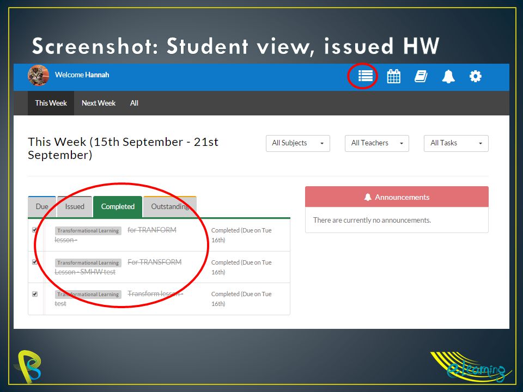The height and width of the screenshot is (392, 523).
Task: Click Transformational Learning tag beside 'Transform lesson'
Action: [88, 294]
